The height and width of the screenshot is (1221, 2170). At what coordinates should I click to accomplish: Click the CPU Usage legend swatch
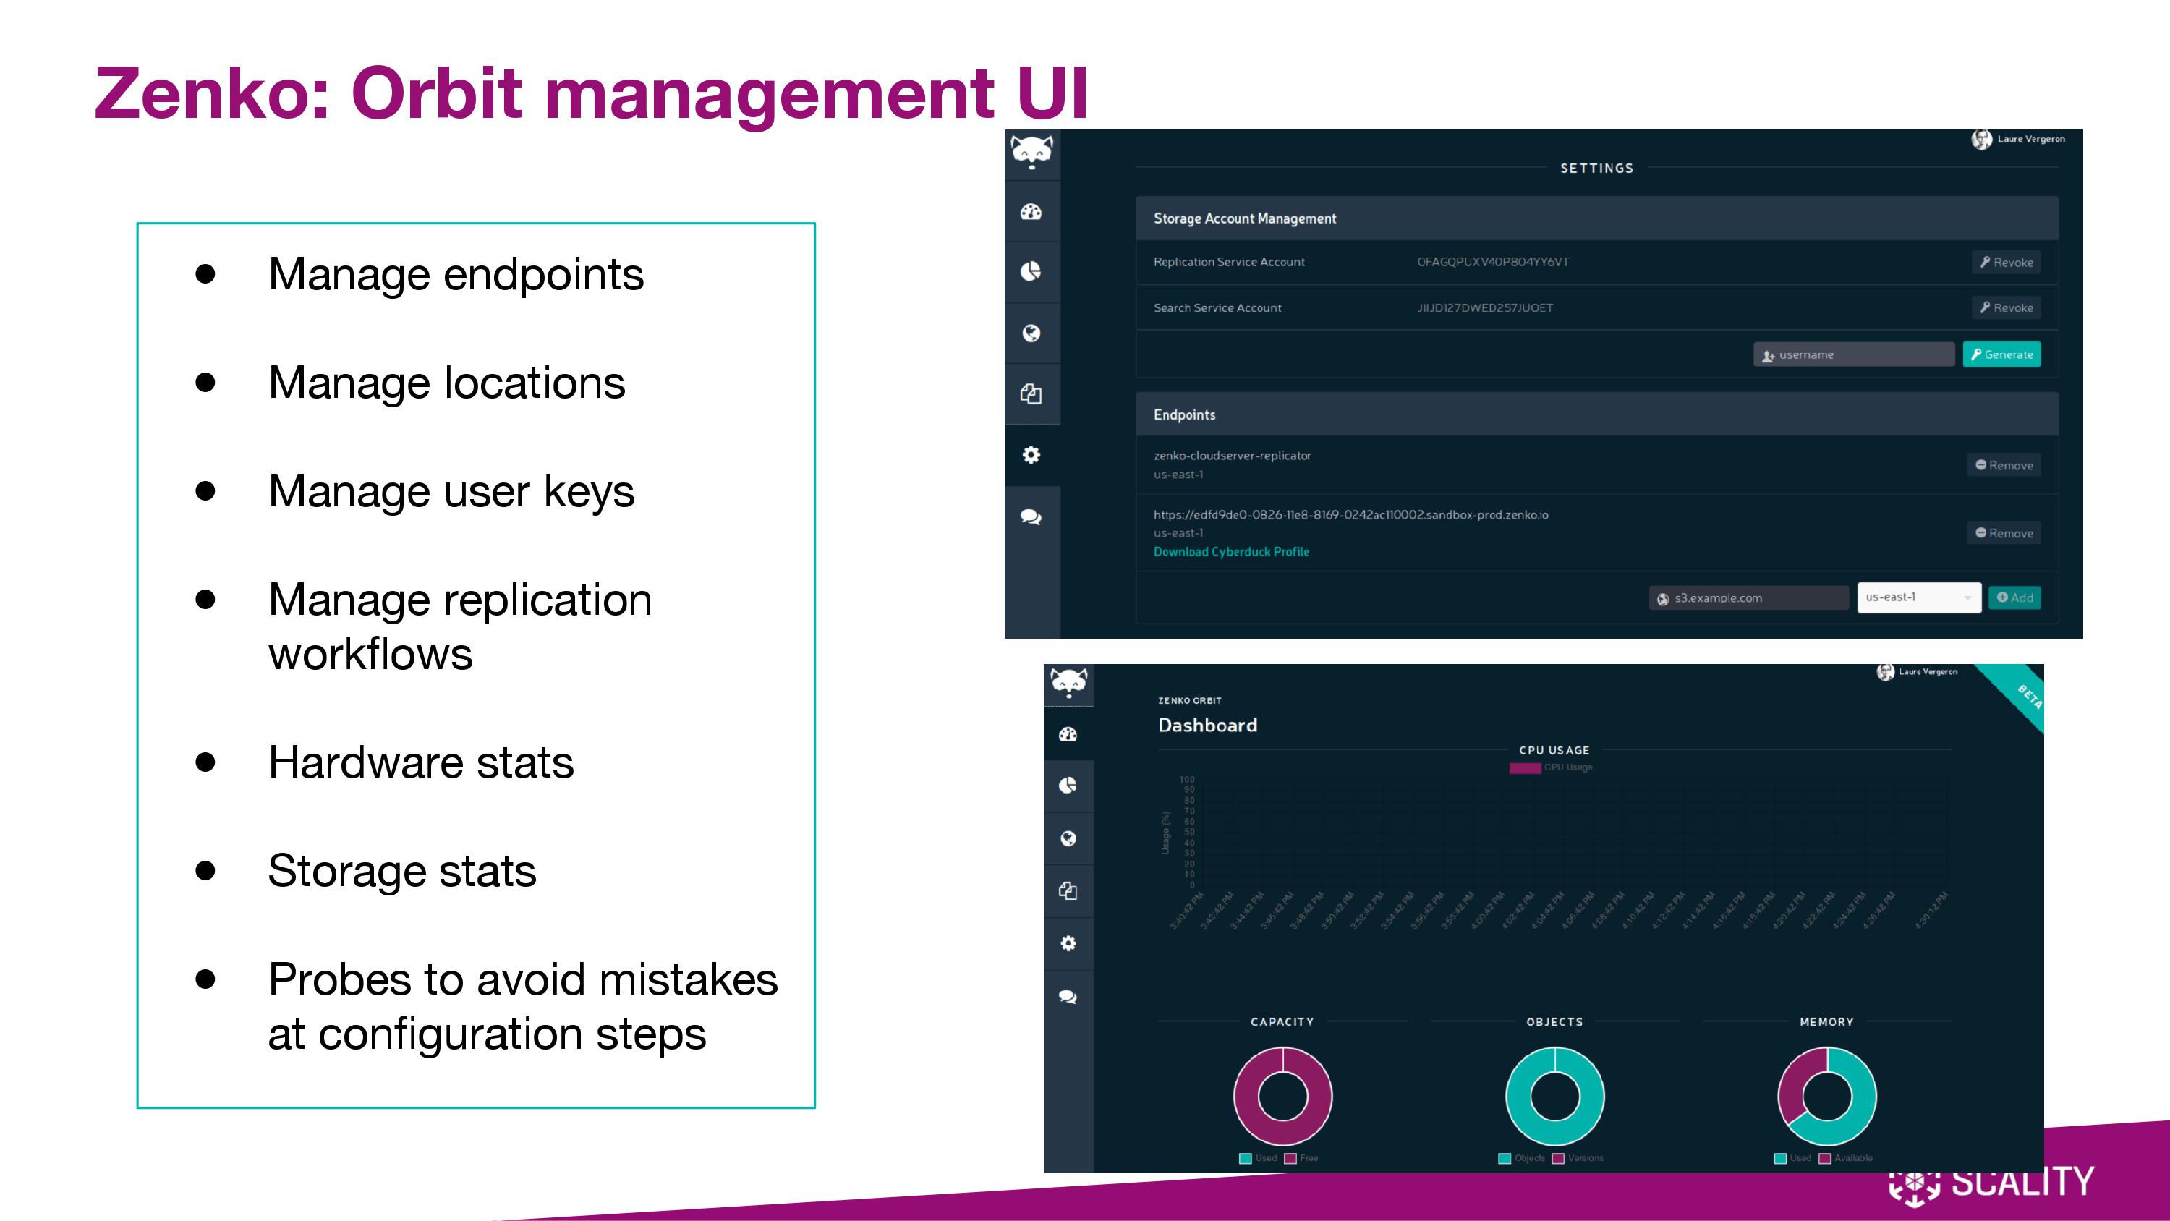click(1525, 767)
